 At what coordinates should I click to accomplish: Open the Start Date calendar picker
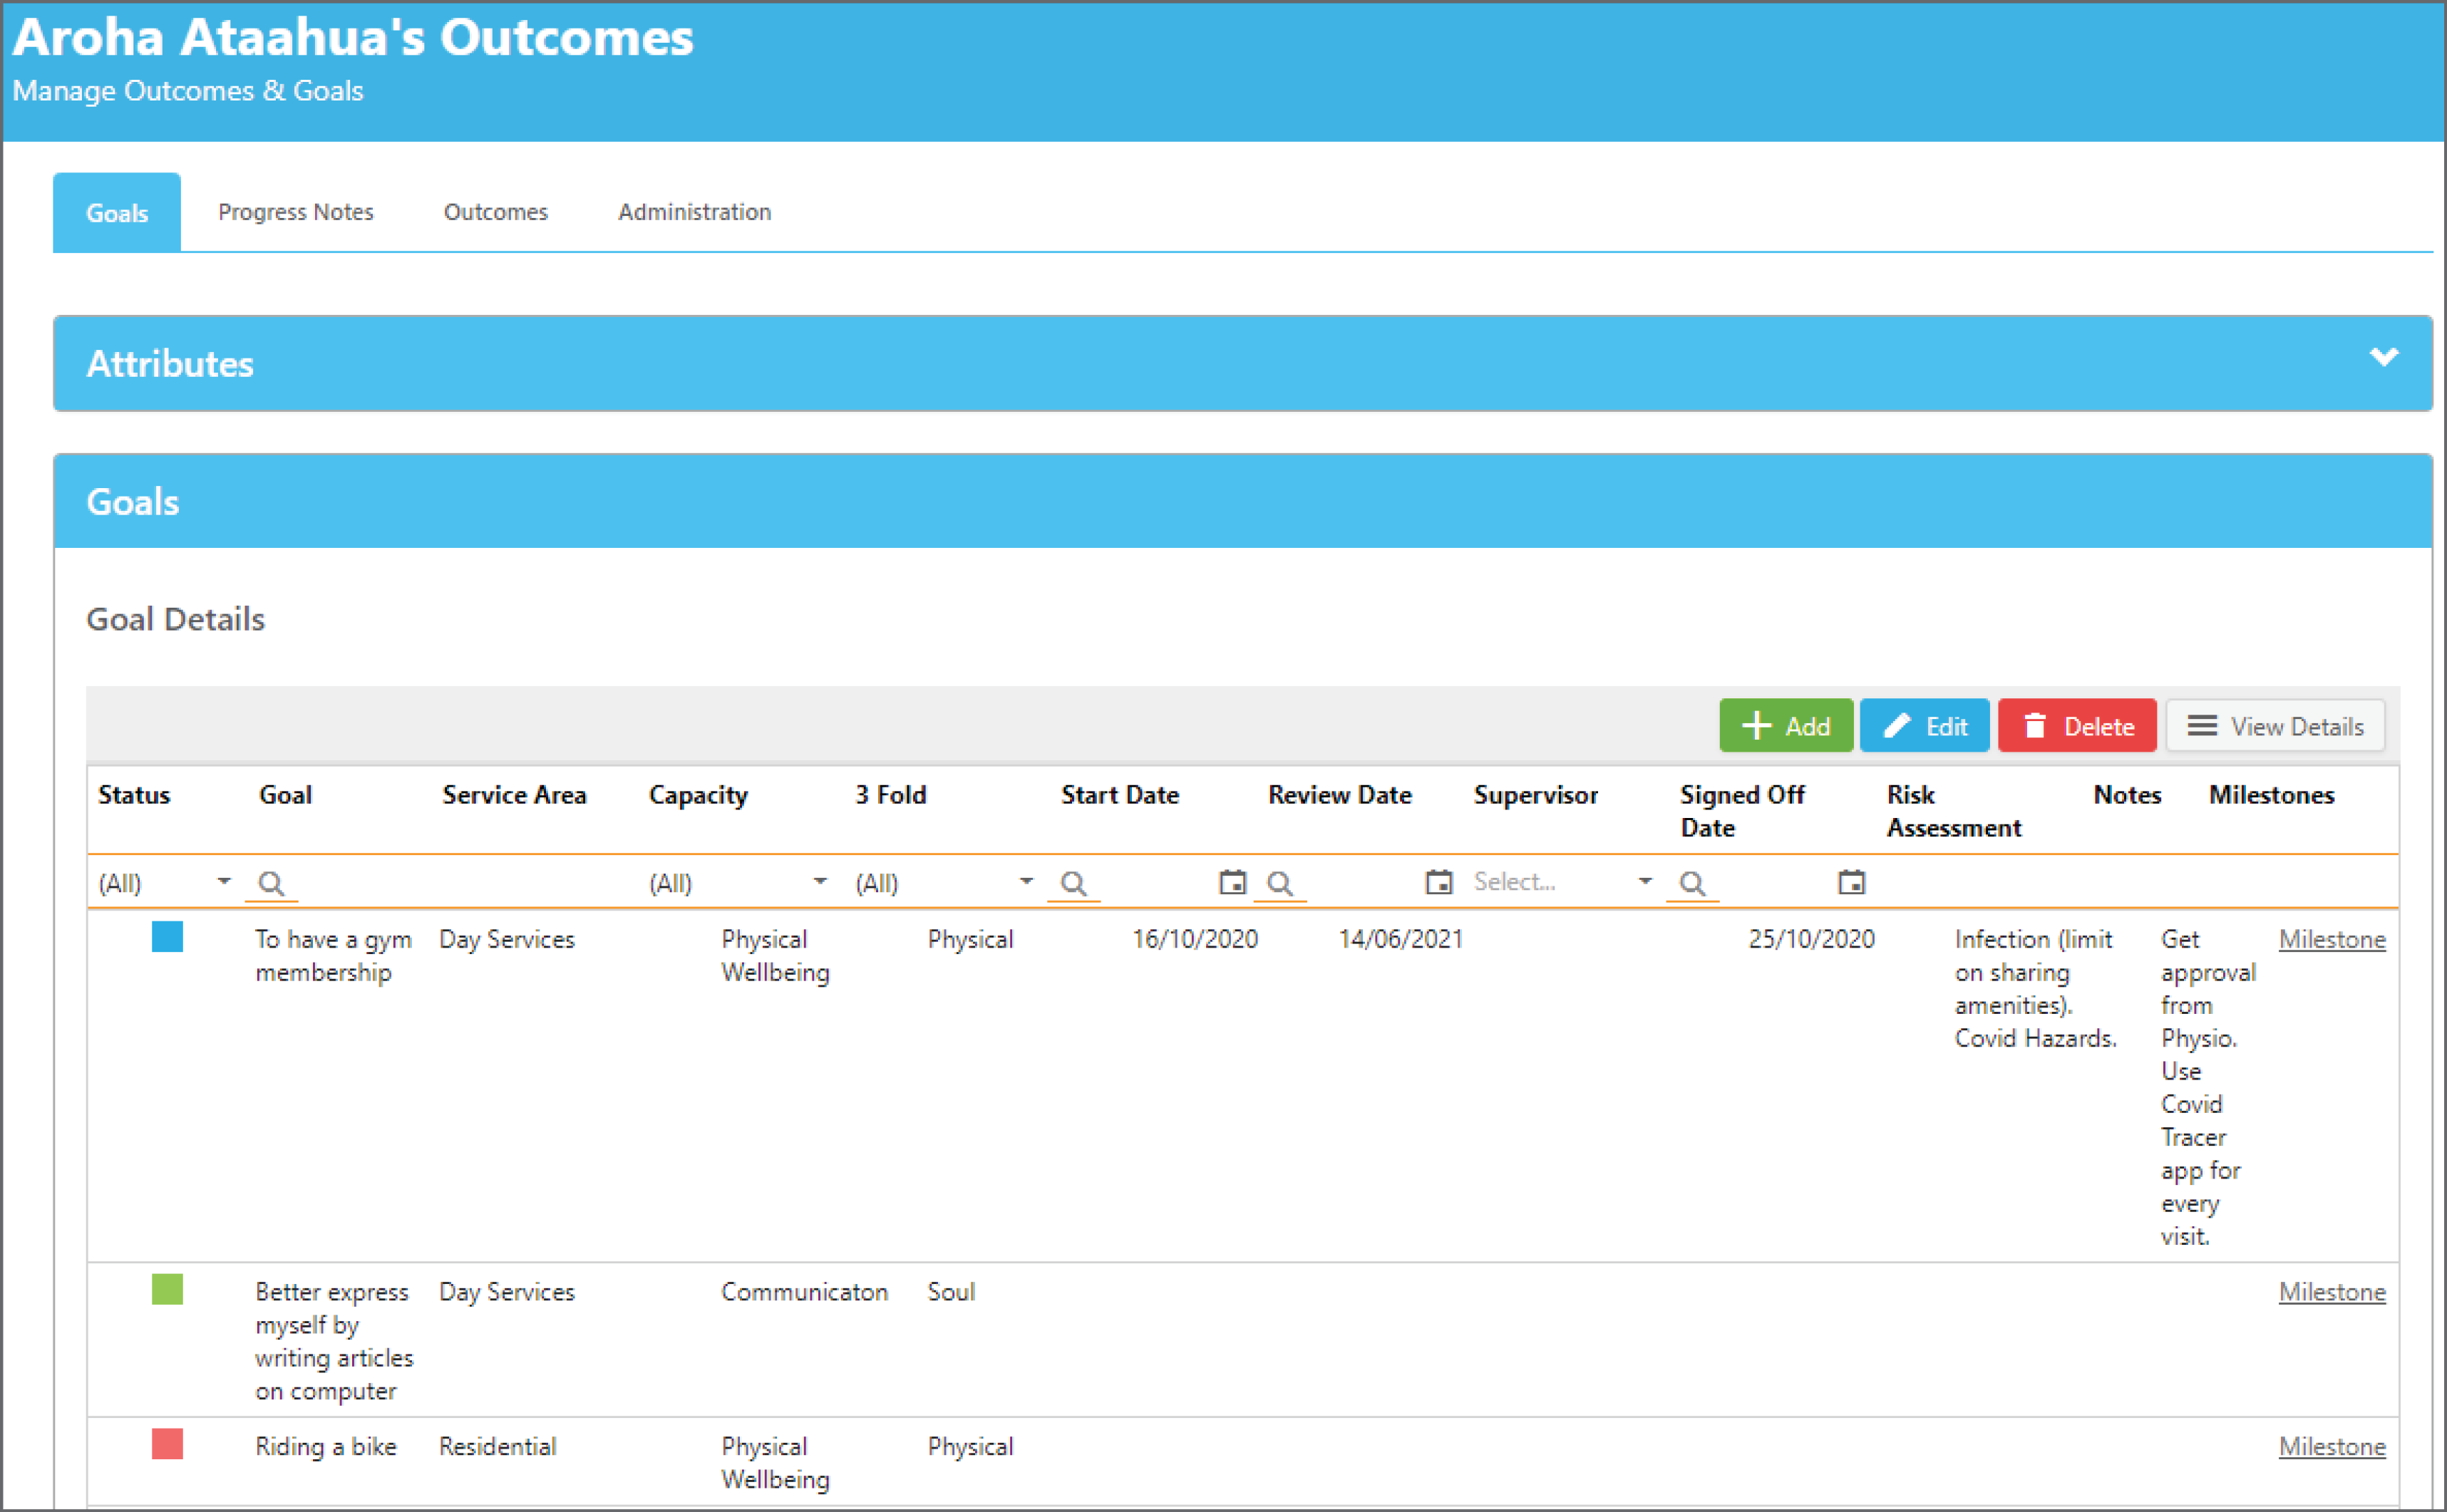(1232, 881)
